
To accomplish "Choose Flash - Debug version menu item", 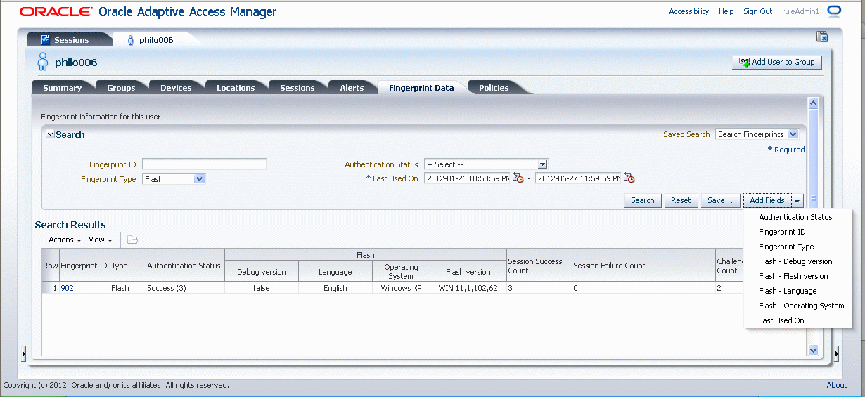I will pyautogui.click(x=795, y=261).
